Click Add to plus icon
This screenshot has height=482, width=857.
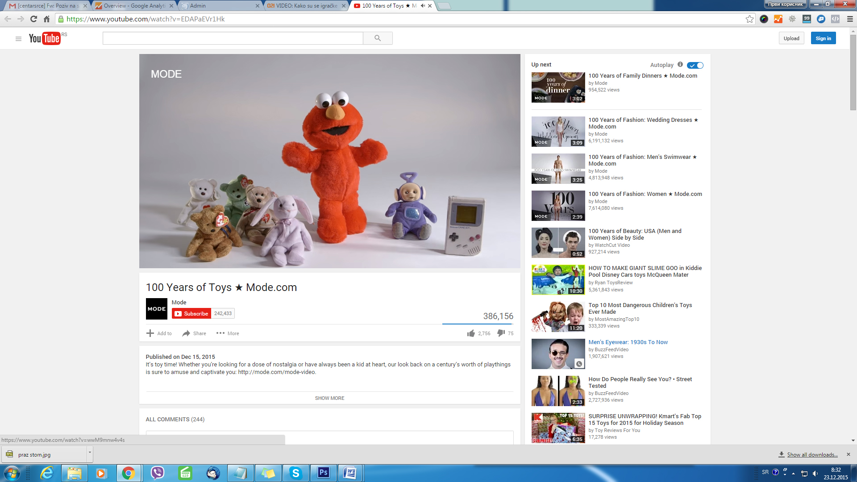pos(150,333)
